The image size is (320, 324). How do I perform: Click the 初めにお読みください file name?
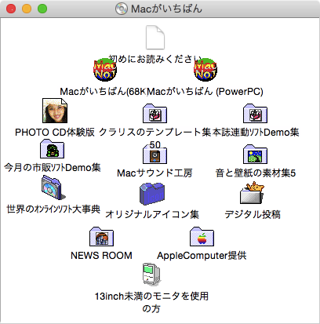coord(155,59)
